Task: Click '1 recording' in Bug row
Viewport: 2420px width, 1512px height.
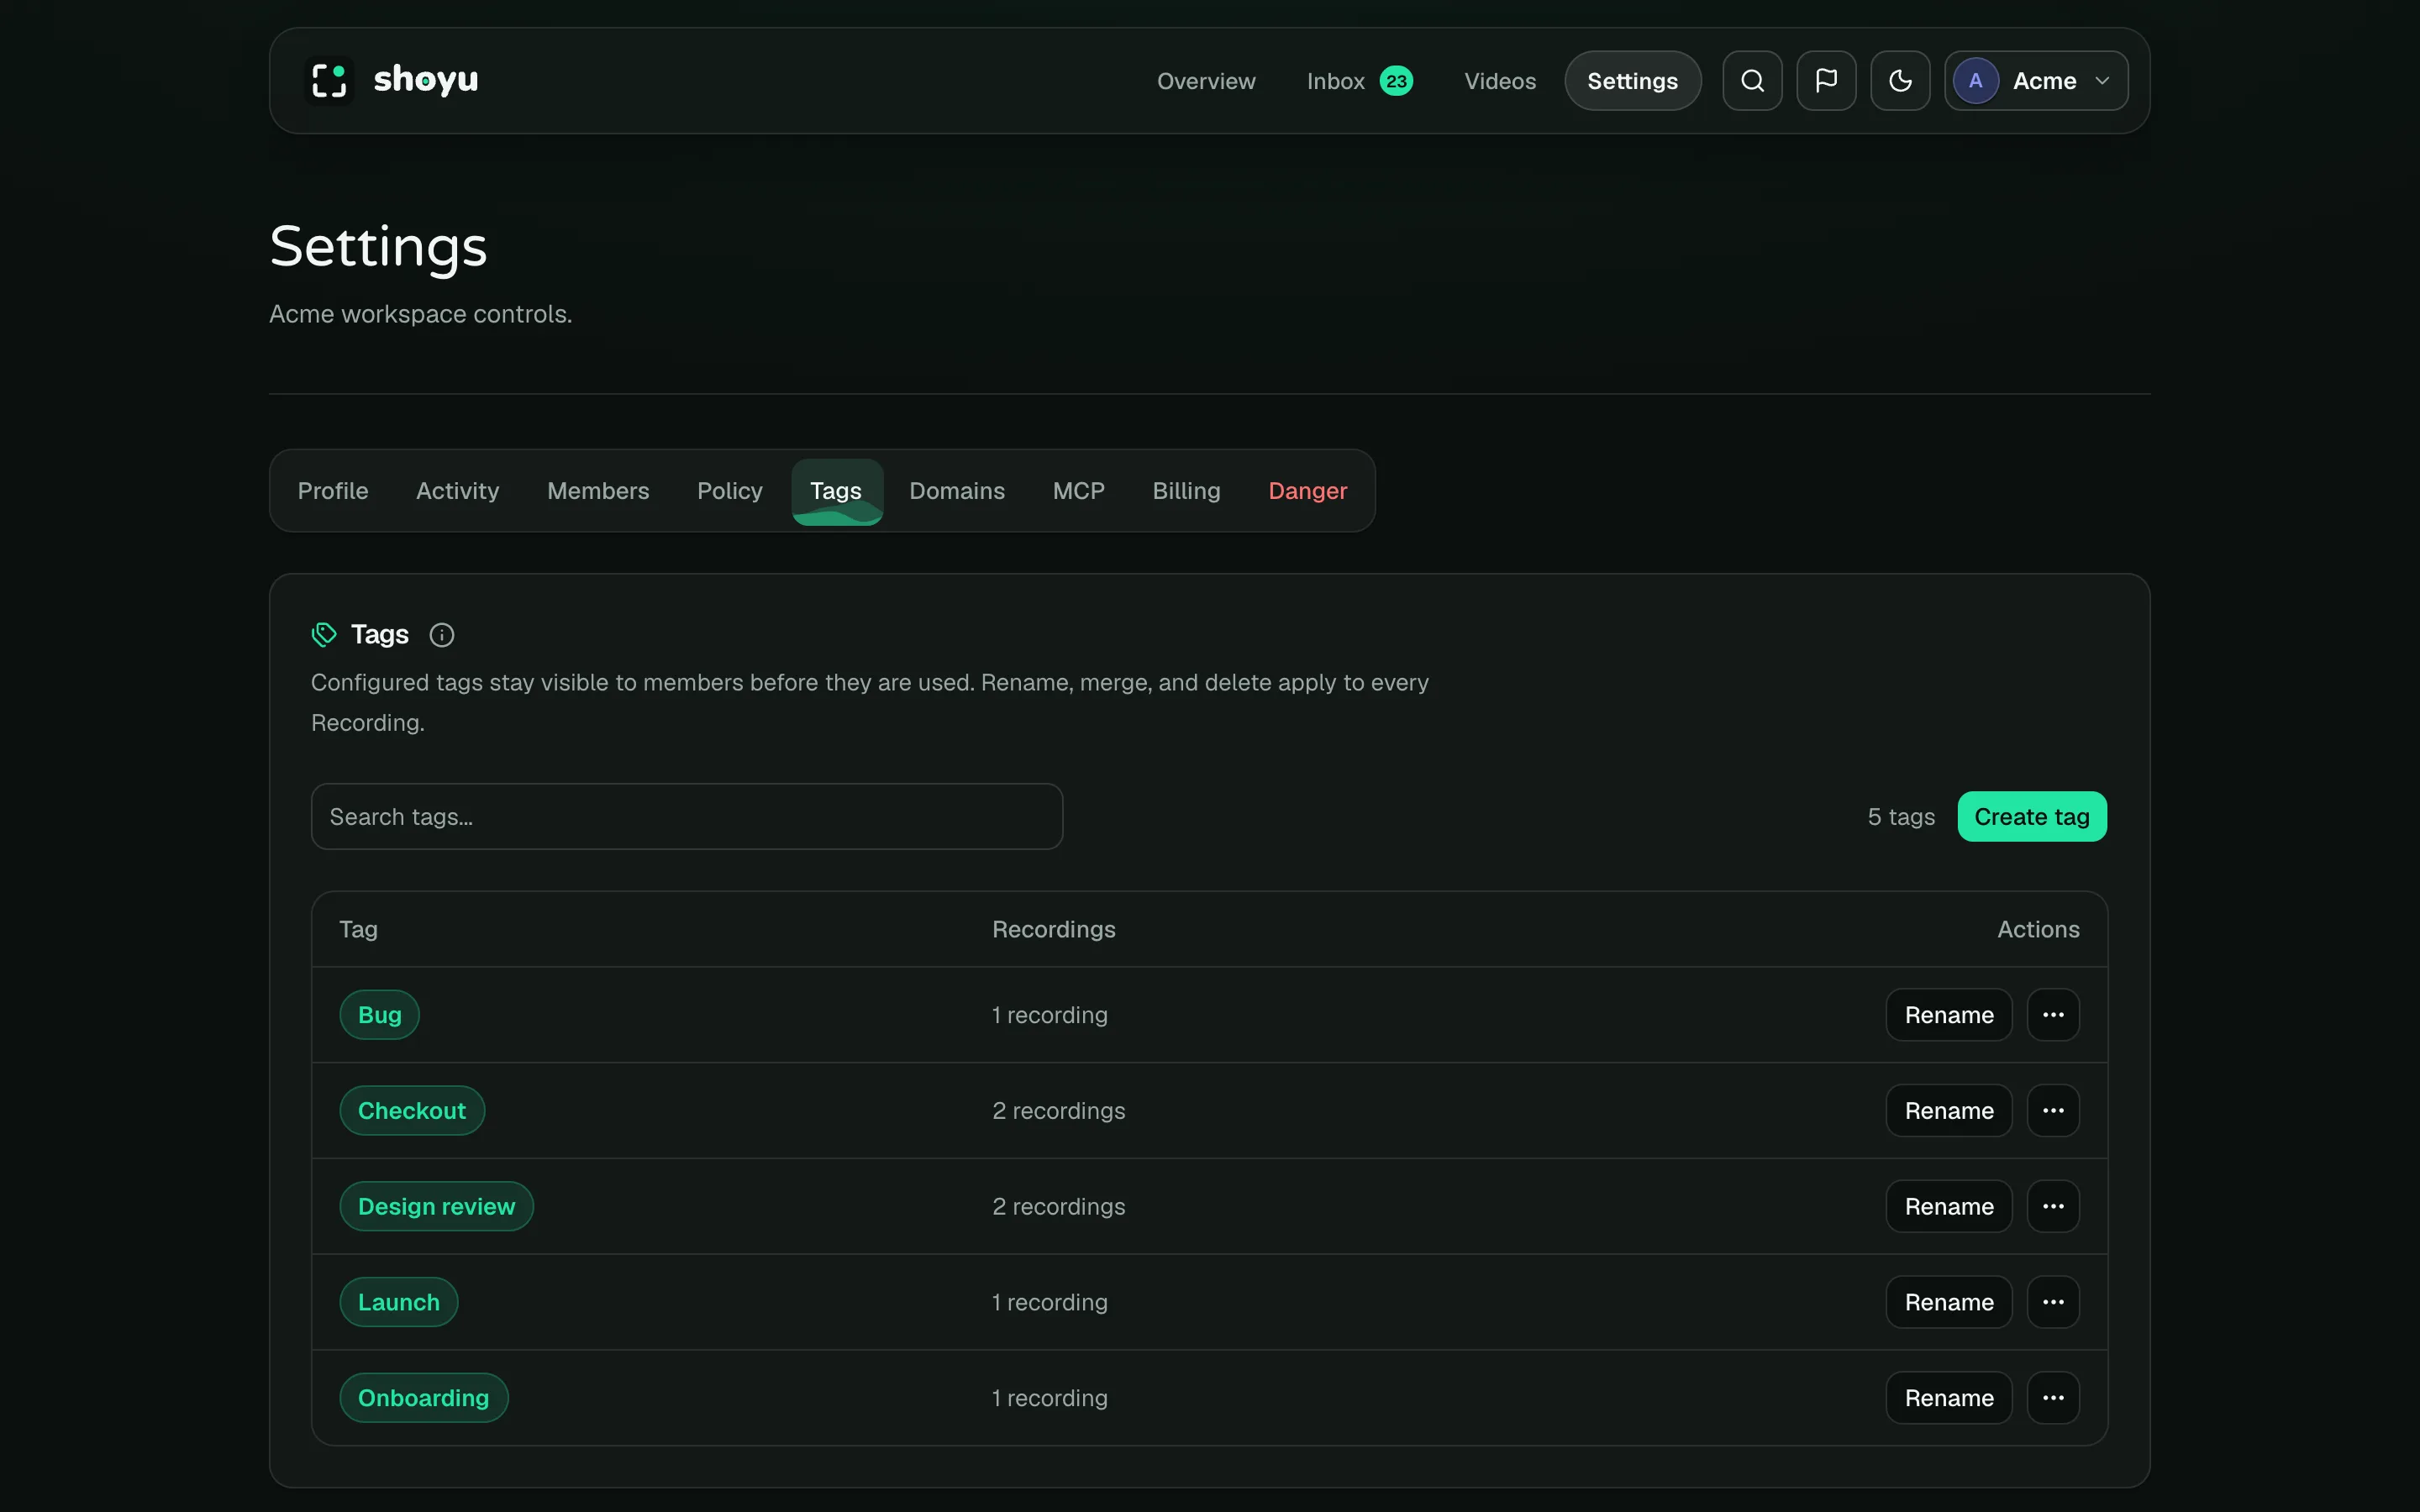Action: coord(1049,1015)
